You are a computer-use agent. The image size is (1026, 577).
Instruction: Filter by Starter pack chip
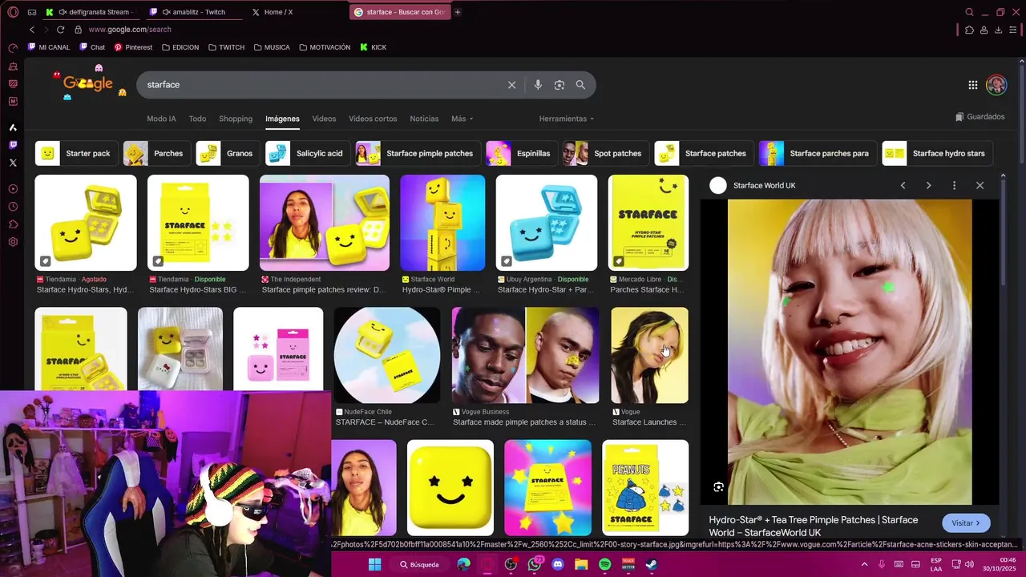[x=77, y=153]
